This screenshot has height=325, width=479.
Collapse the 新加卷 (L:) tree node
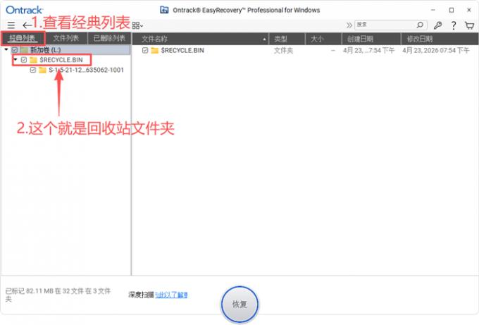pyautogui.click(x=6, y=49)
